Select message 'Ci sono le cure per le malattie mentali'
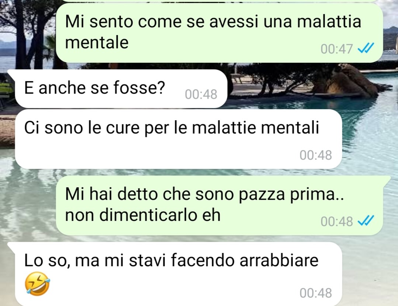398x306 pixels. (179, 139)
